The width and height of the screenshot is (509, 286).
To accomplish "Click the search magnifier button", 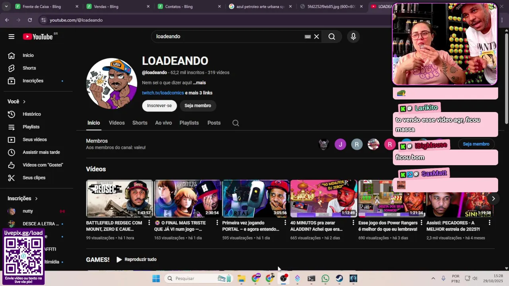I will point(332,37).
